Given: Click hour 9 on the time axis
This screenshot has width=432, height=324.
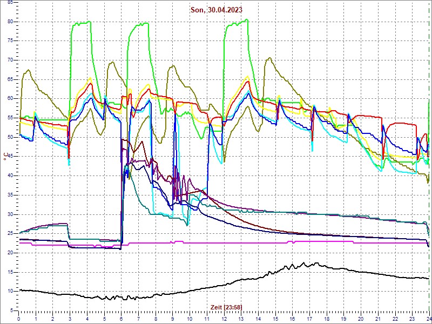Looking at the screenshot, I should pyautogui.click(x=172, y=319).
